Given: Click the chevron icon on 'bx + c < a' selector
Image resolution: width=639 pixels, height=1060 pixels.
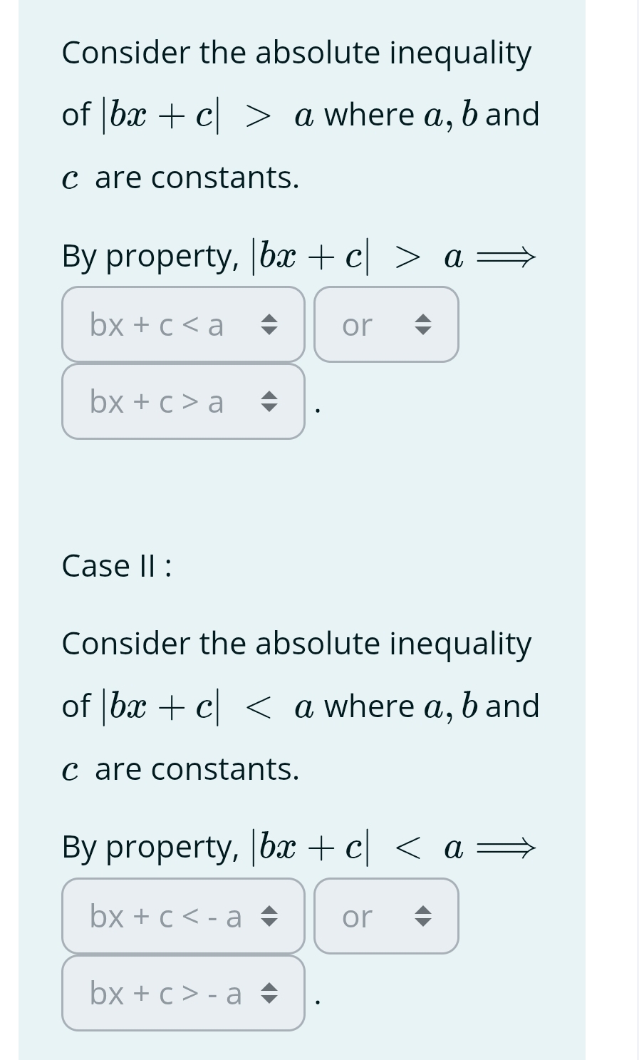Looking at the screenshot, I should (x=271, y=324).
